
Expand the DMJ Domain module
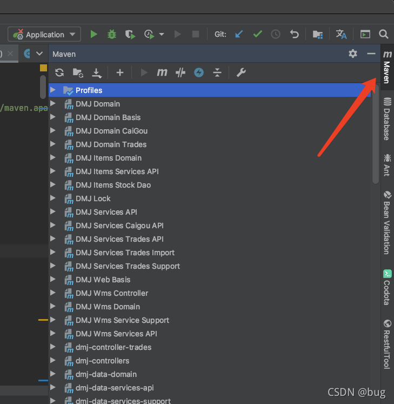coord(53,104)
